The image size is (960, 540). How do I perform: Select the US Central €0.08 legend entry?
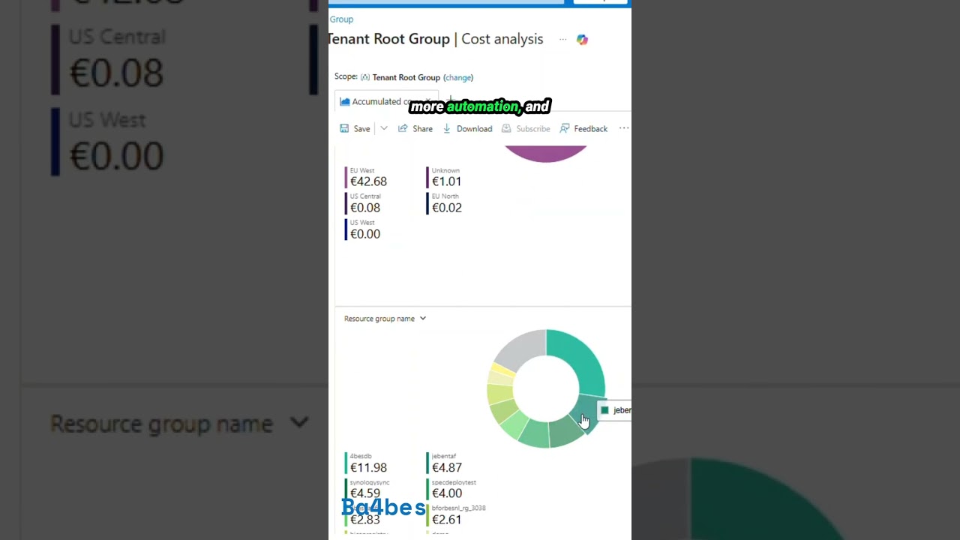coord(364,204)
